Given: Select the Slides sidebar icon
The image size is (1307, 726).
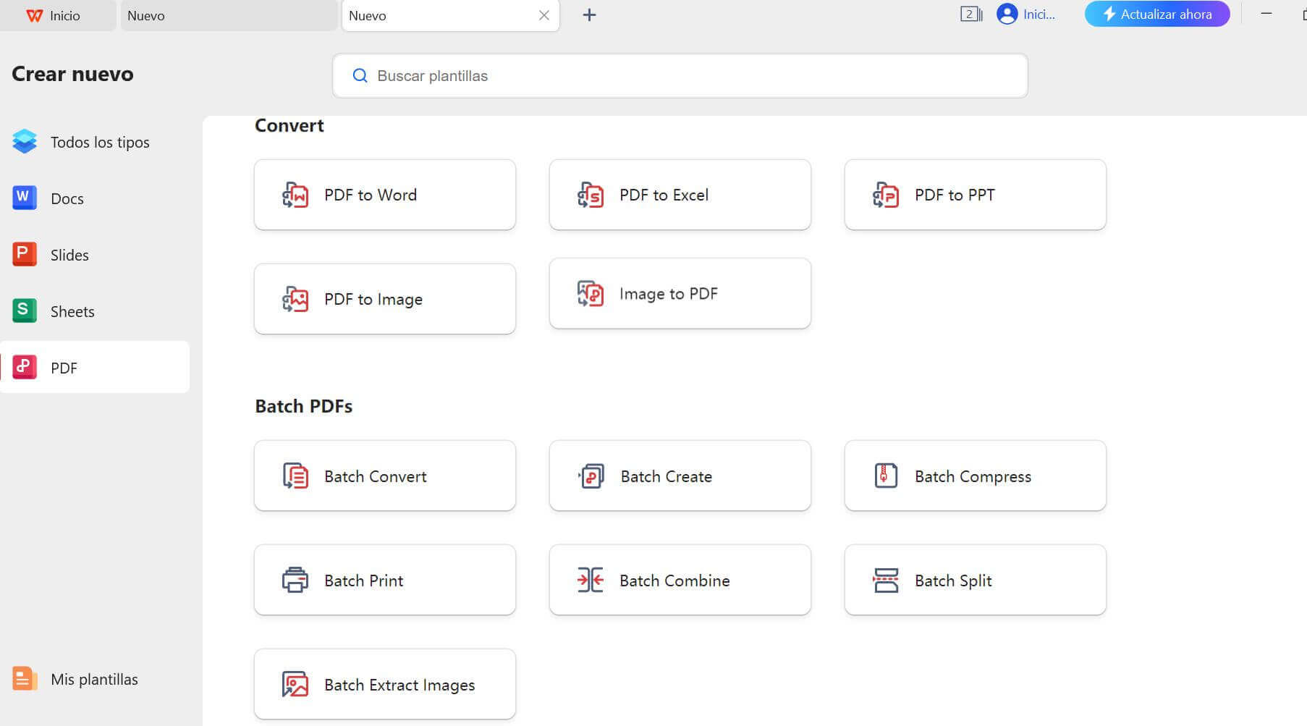Looking at the screenshot, I should pos(24,254).
